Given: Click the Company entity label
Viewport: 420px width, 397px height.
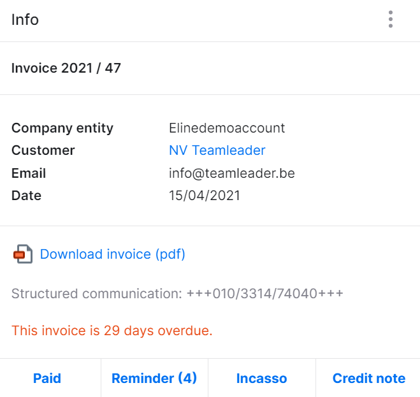Looking at the screenshot, I should (x=62, y=128).
